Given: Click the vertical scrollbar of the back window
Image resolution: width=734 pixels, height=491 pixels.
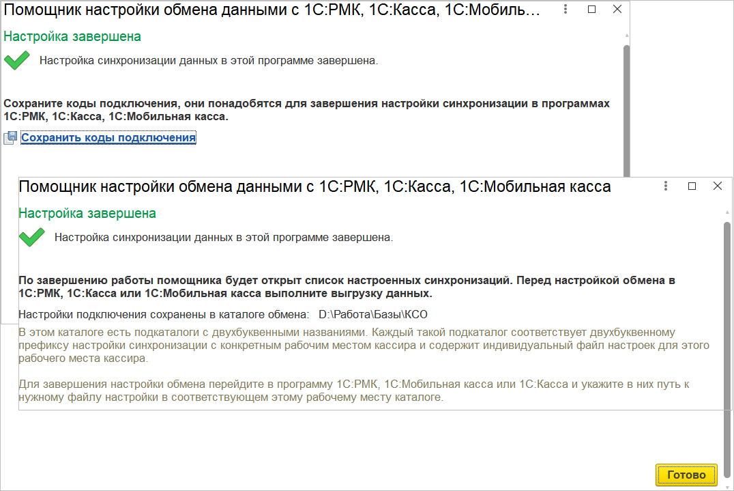Looking at the screenshot, I should coord(626,110).
